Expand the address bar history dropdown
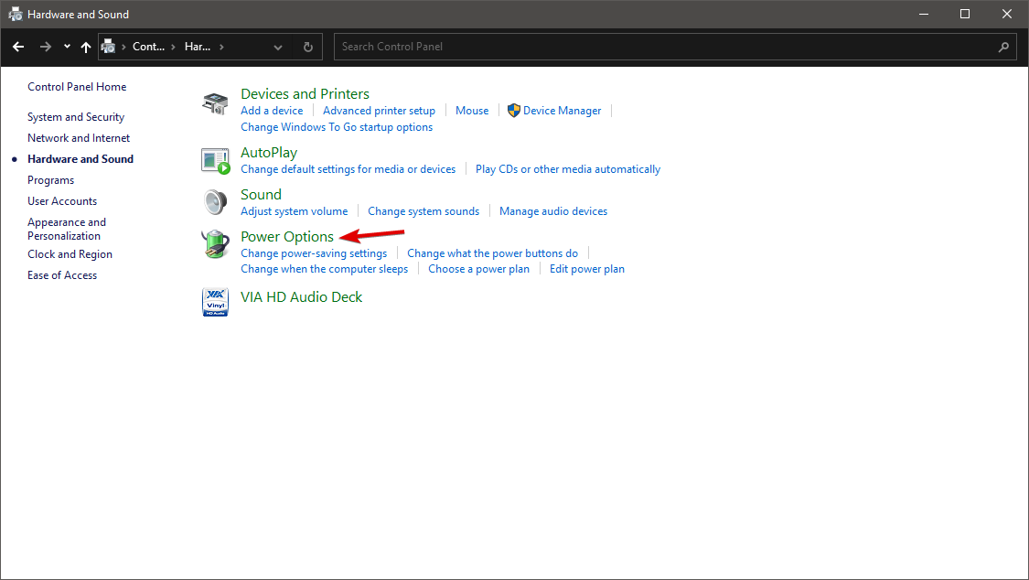This screenshot has width=1029, height=580. click(x=277, y=47)
